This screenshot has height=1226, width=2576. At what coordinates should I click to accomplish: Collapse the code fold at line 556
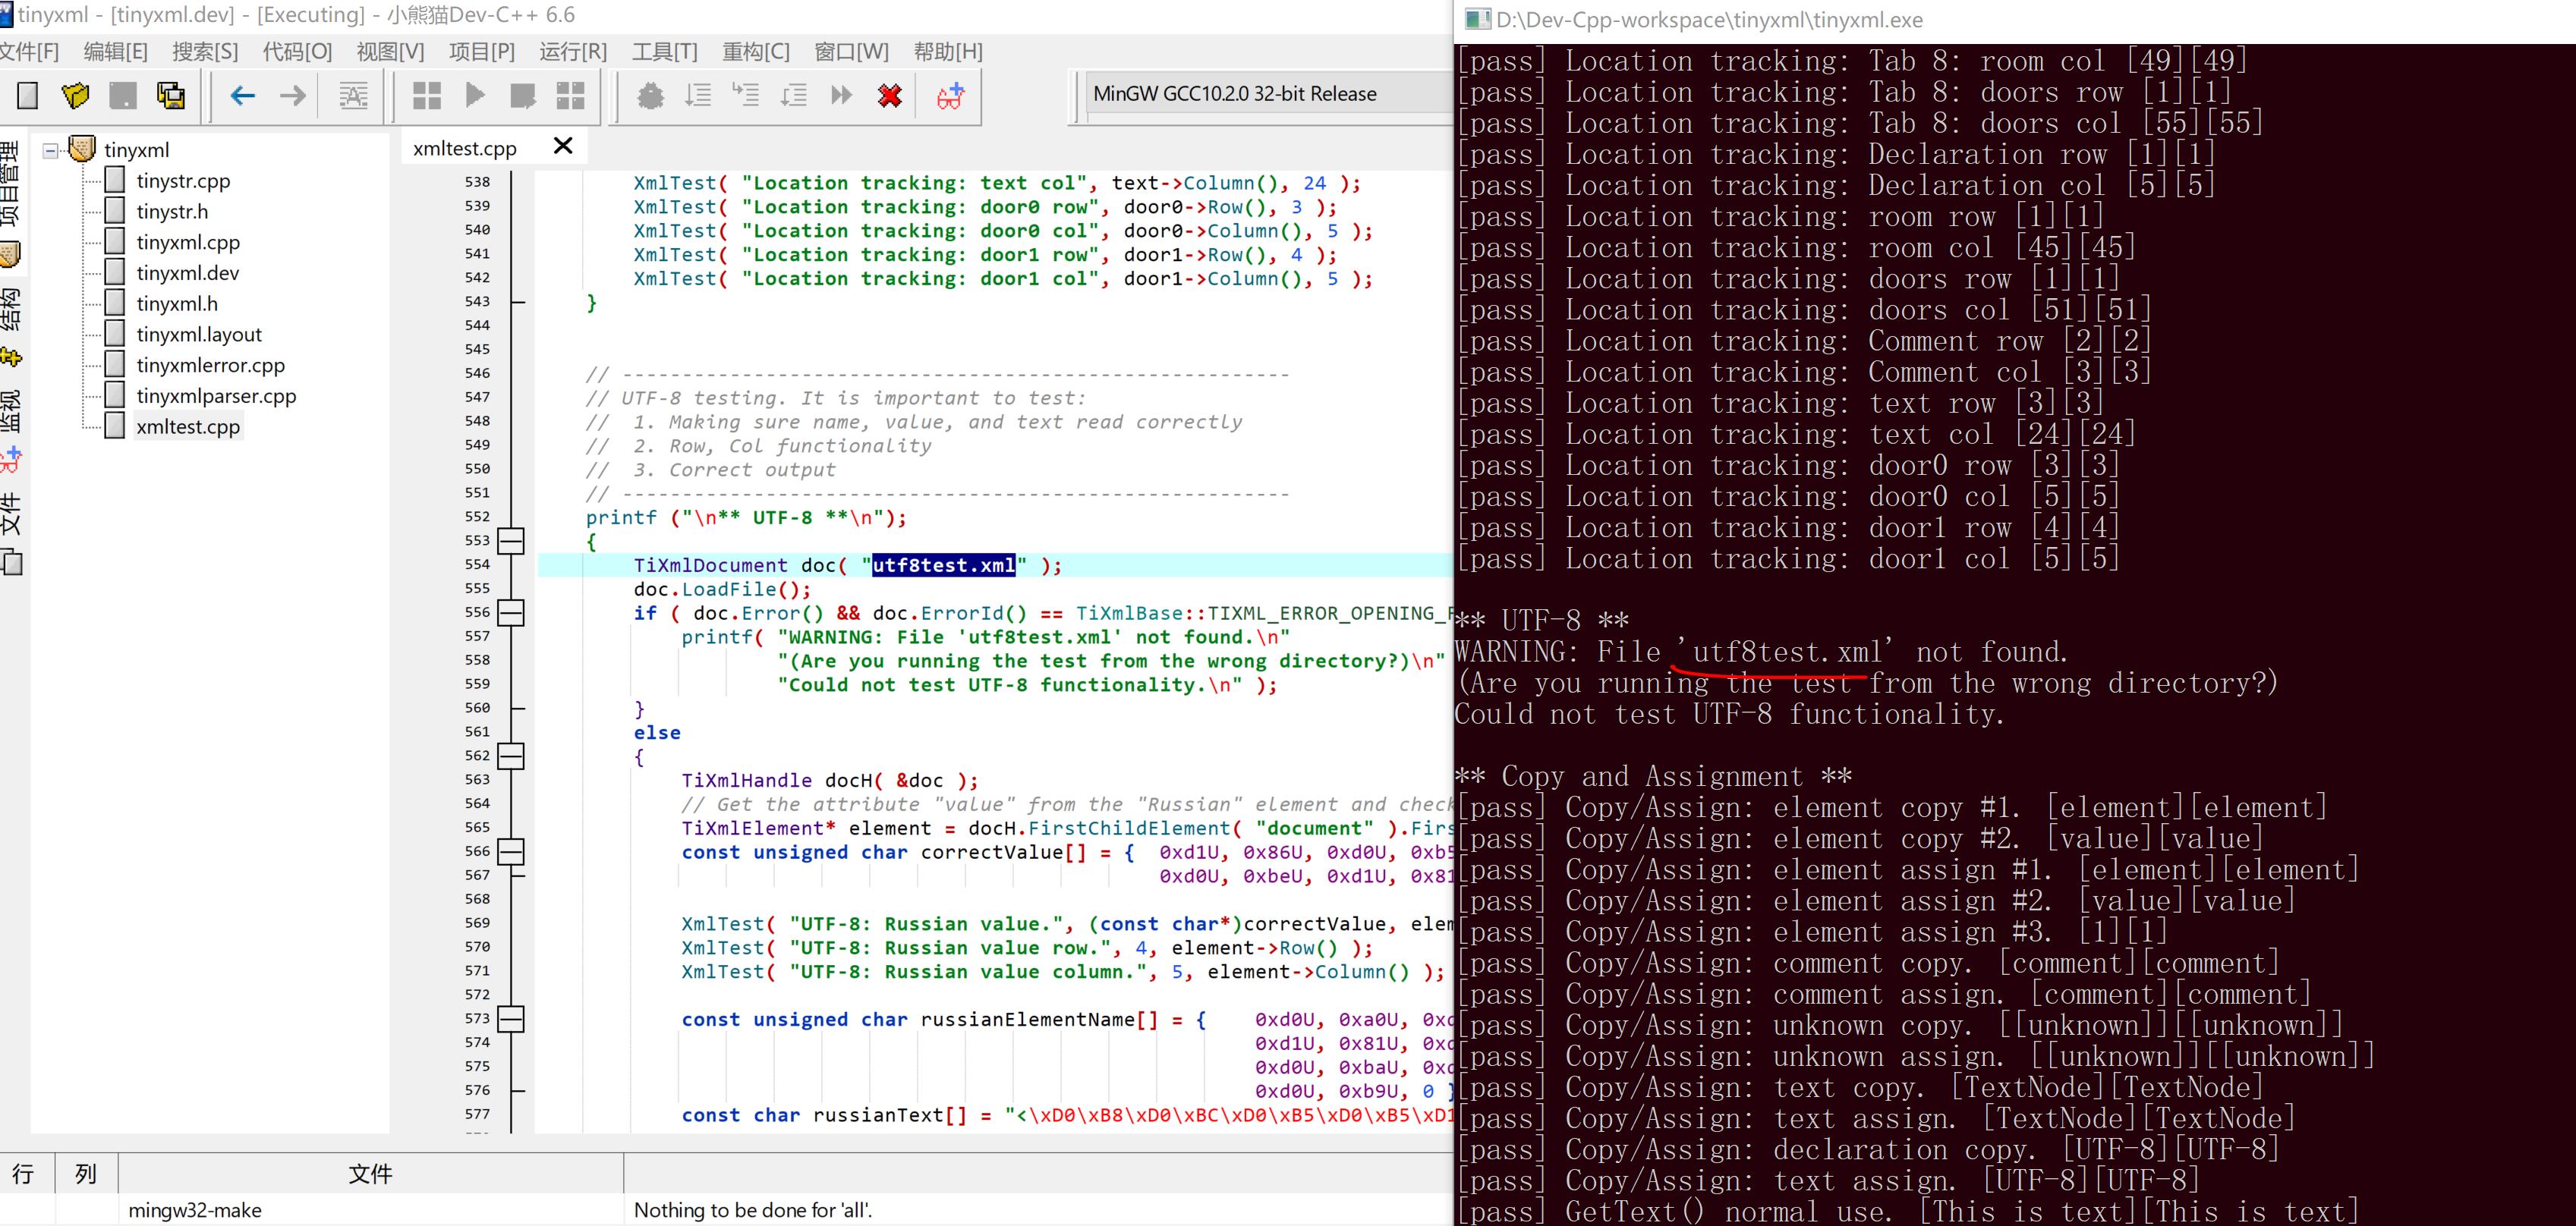511,612
